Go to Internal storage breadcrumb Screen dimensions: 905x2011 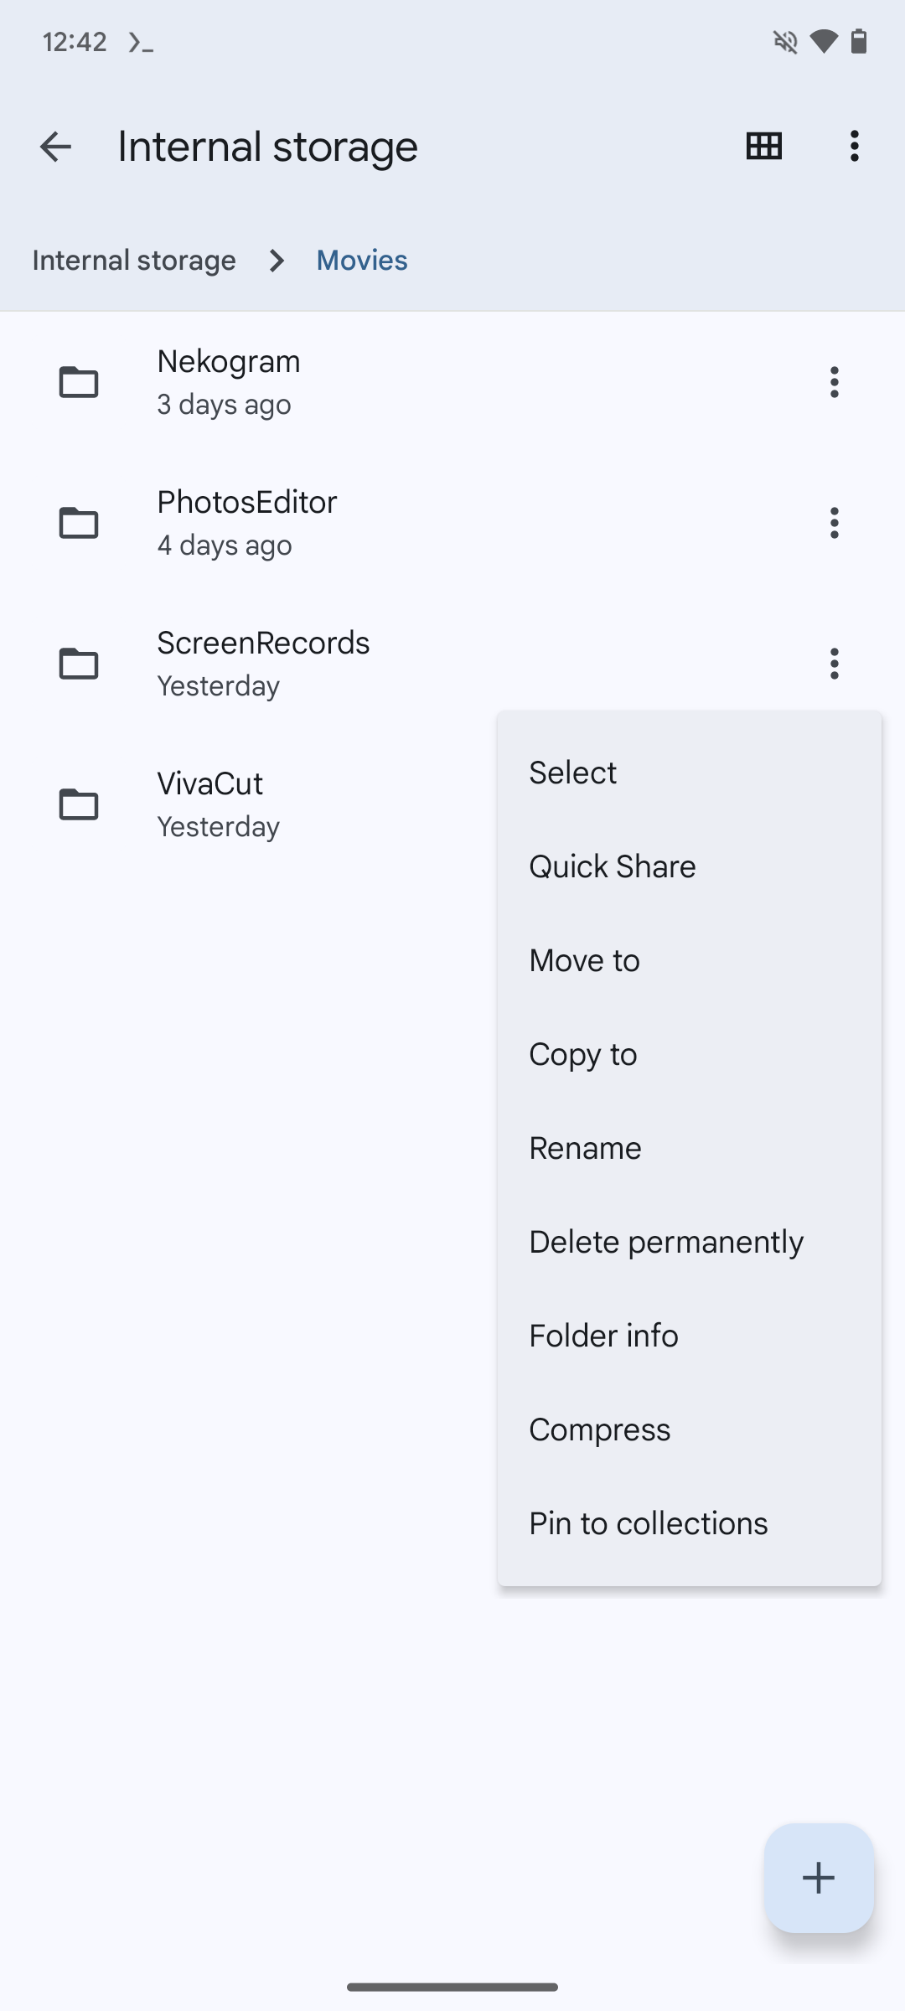(134, 261)
